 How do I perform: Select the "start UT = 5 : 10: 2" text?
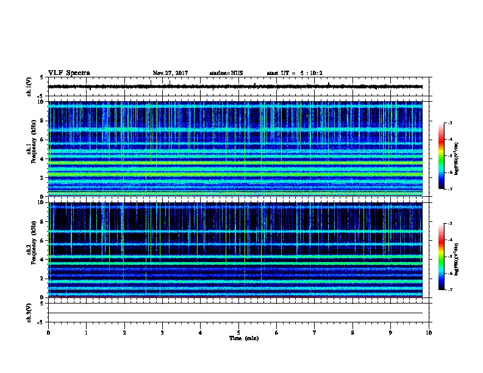tap(295, 73)
